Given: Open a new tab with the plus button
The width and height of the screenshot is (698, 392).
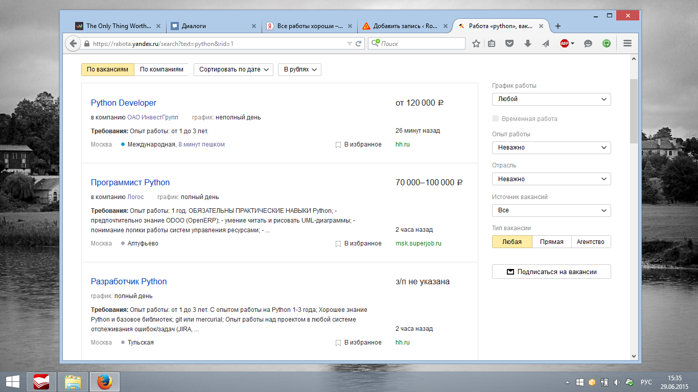Looking at the screenshot, I should point(558,26).
